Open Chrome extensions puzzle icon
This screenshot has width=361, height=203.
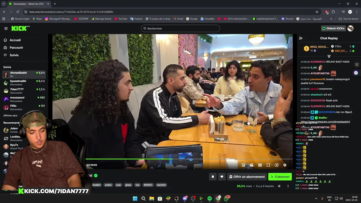tap(333, 12)
